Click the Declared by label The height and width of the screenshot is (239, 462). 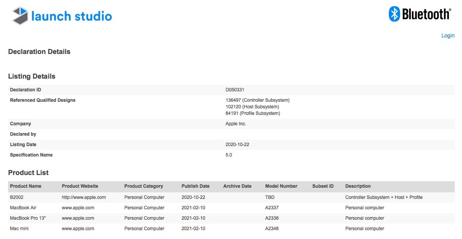pos(23,134)
